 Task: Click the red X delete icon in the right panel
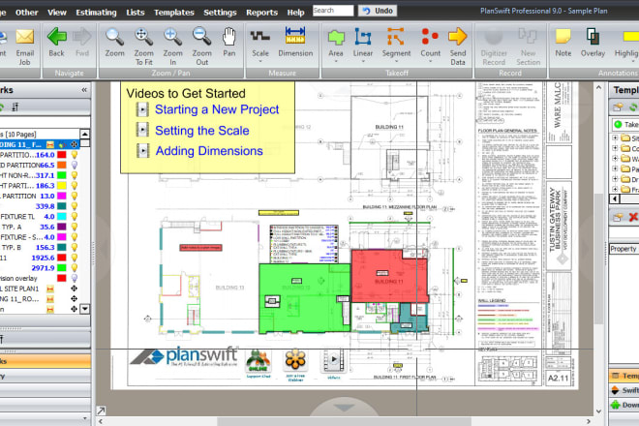[633, 217]
